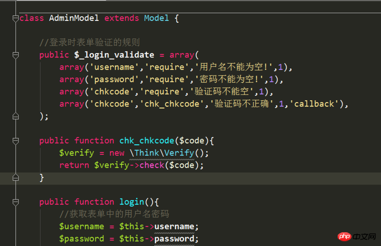
Task: Click the new keyword
Action: click(x=117, y=153)
